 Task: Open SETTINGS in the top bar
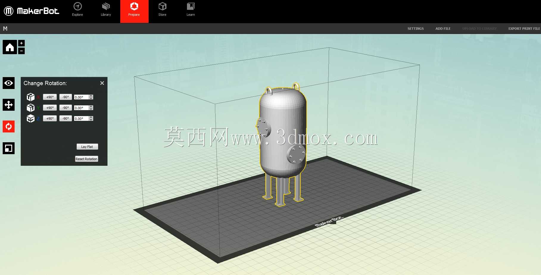click(415, 29)
